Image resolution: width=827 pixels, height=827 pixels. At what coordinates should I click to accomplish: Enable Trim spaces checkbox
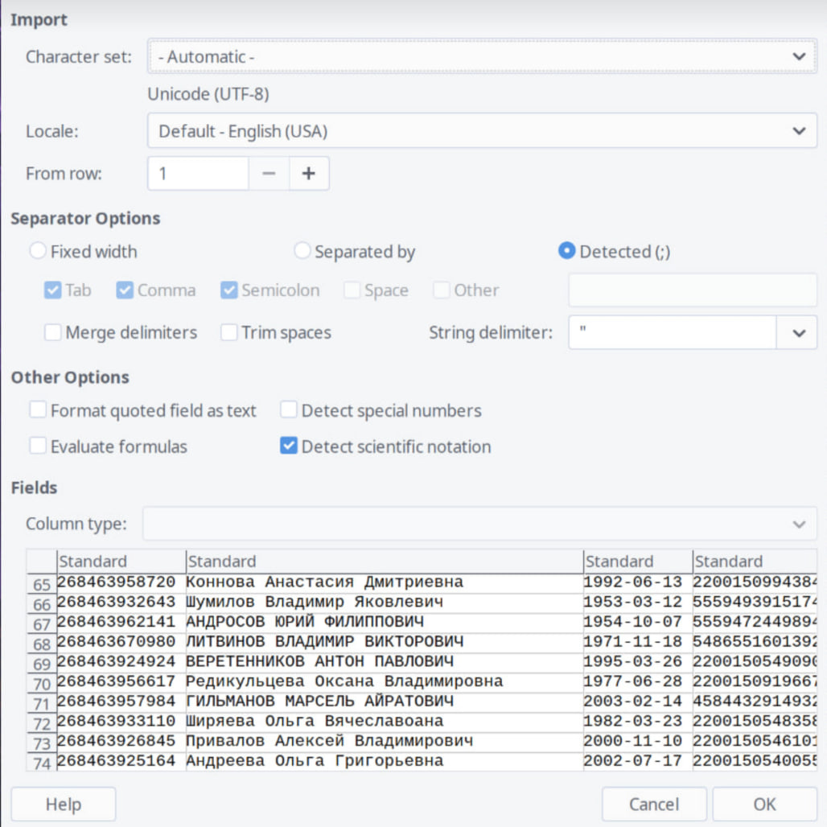click(229, 332)
